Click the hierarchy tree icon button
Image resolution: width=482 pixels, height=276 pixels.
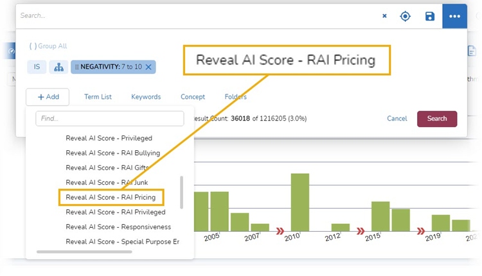point(58,67)
